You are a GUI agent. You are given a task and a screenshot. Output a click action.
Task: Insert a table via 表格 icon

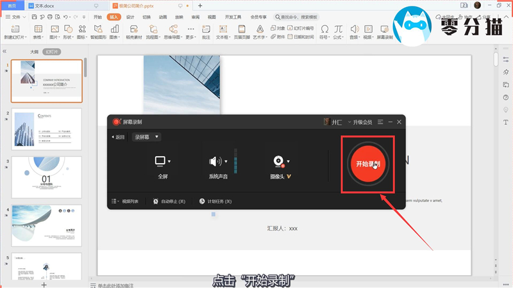tap(38, 29)
